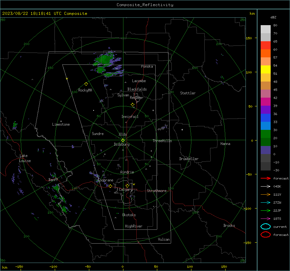Click the Cochrane label
The width and height of the screenshot is (290, 271).
click(105, 180)
